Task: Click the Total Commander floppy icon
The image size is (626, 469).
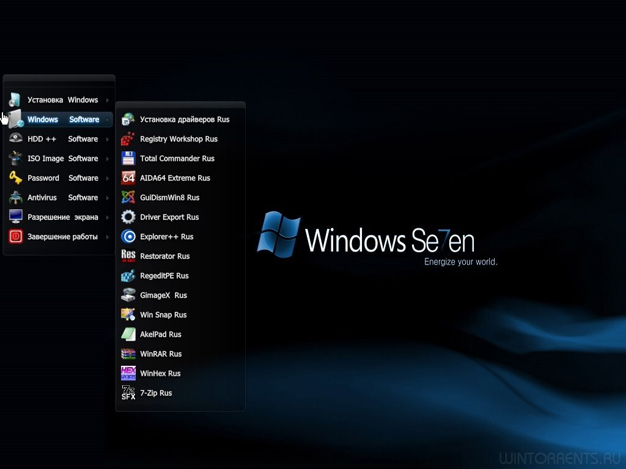Action: [x=128, y=158]
